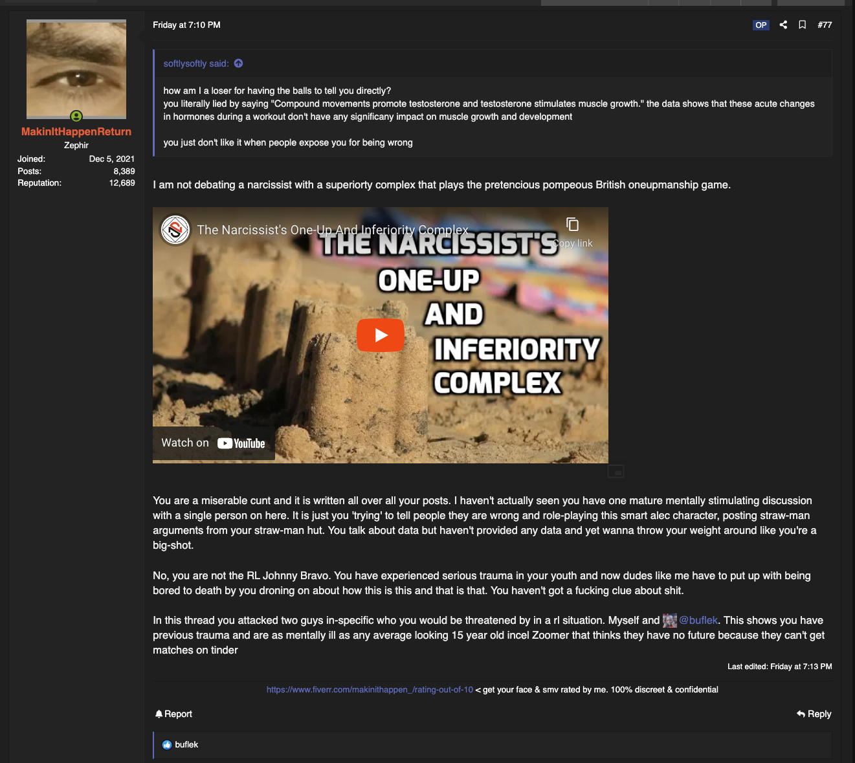Click the online status indicator on avatar

tap(76, 116)
